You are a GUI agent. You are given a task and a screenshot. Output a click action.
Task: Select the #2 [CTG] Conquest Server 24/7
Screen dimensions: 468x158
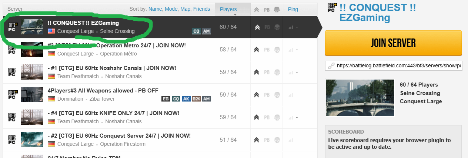coord(160,140)
